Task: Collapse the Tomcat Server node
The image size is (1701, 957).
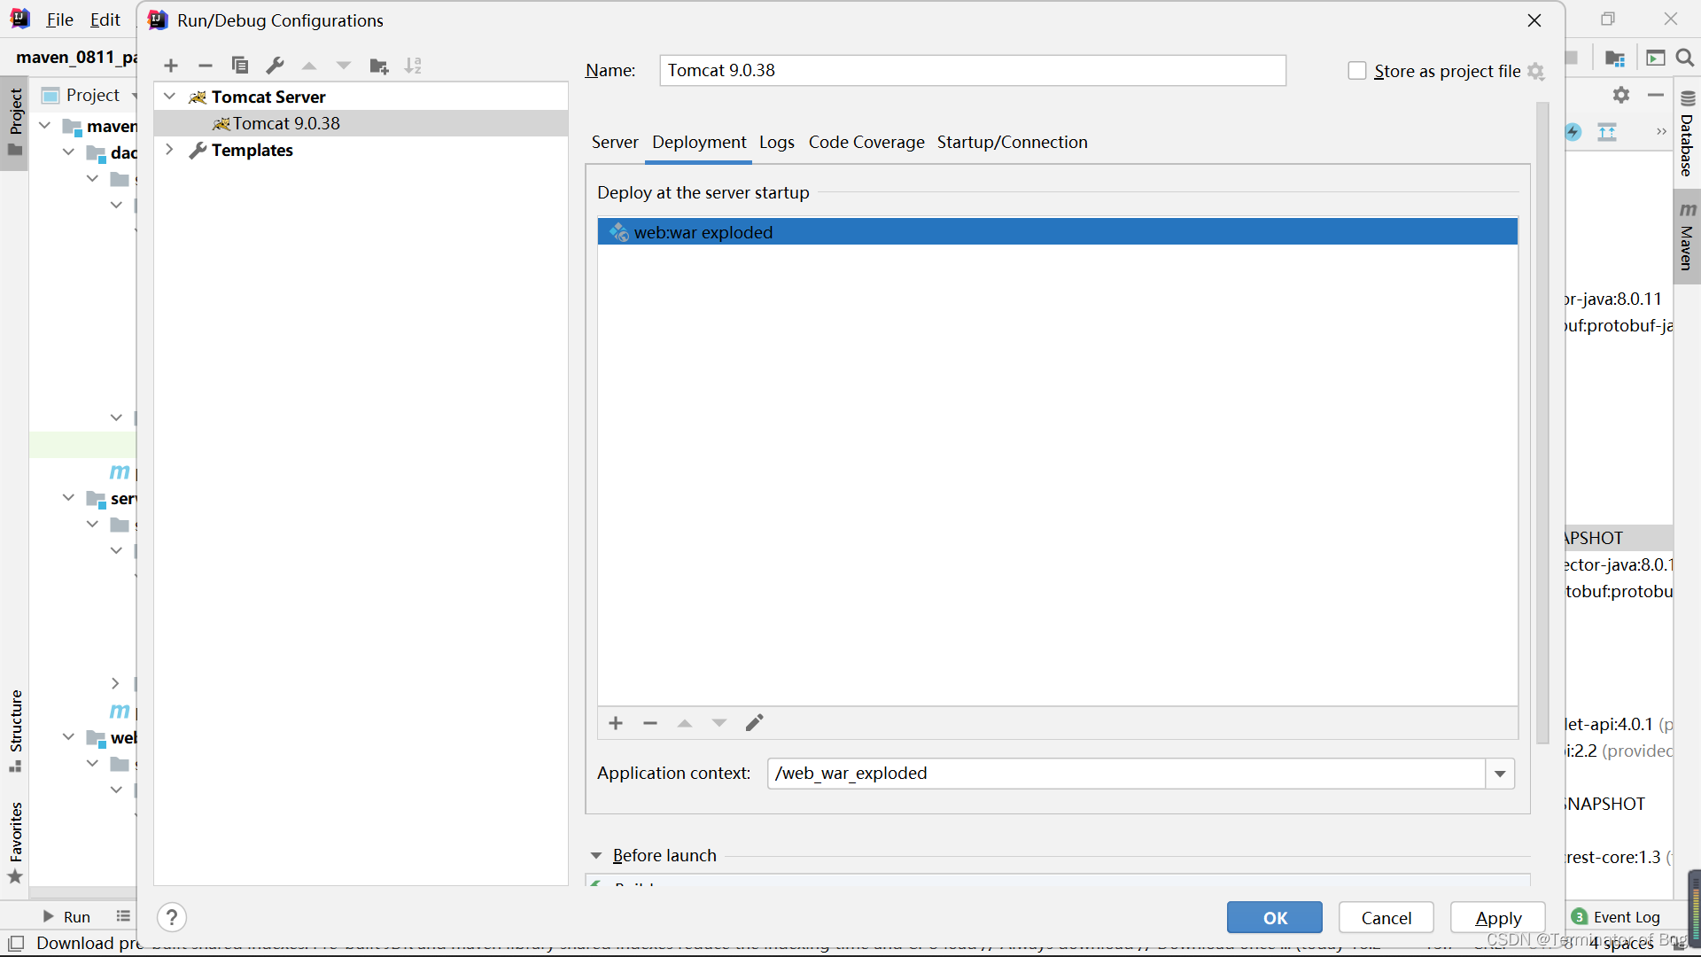Action: tap(170, 97)
